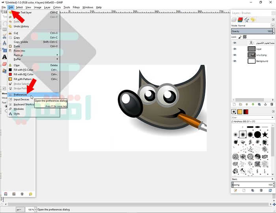The height and width of the screenshot is (213, 276).
Task: Hide the Arabic text layer eye
Action: [235, 43]
